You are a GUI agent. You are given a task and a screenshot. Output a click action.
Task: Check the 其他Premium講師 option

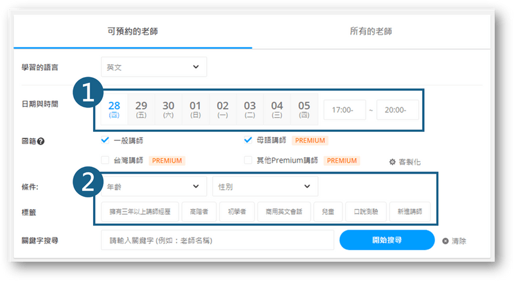(x=249, y=159)
